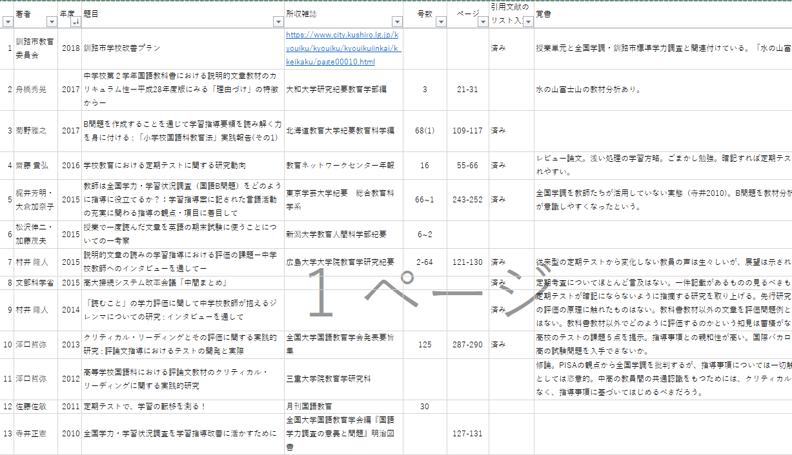Select the author cell 齋藤 貴弘
The height and width of the screenshot is (455, 792).
pyautogui.click(x=36, y=166)
